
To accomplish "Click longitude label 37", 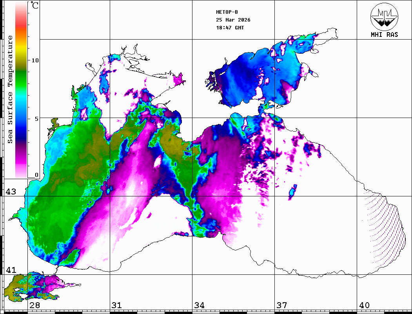I will 281,305.
